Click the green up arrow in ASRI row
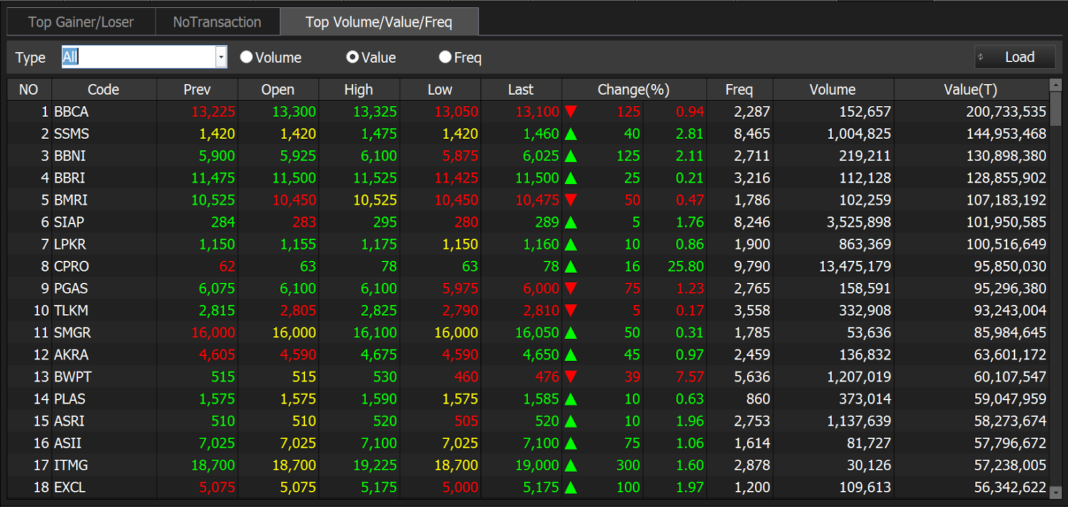 (x=571, y=421)
